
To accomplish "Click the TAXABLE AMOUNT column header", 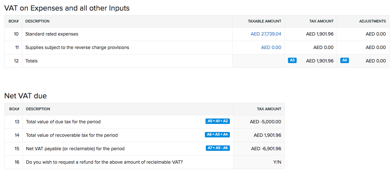I will 265,21.
